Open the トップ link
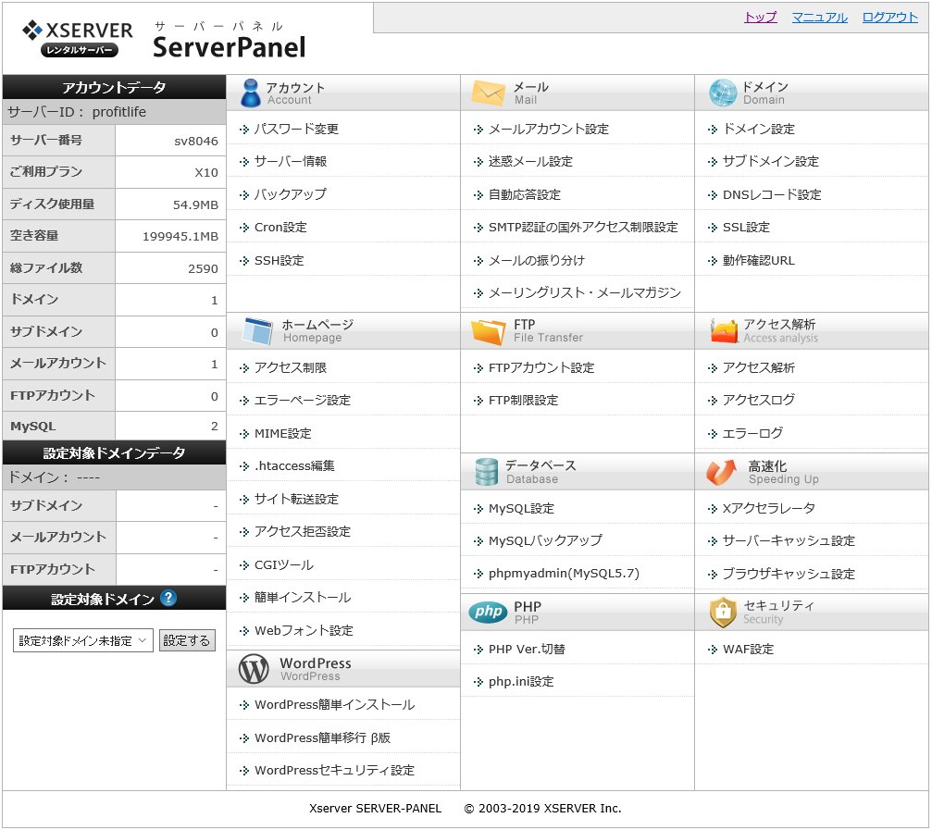This screenshot has height=830, width=932. pyautogui.click(x=760, y=18)
